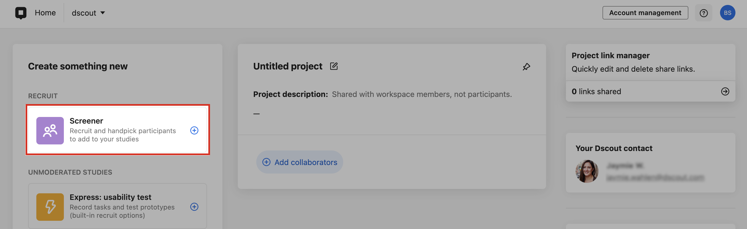
Task: Pin the Untitled project
Action: click(x=526, y=67)
